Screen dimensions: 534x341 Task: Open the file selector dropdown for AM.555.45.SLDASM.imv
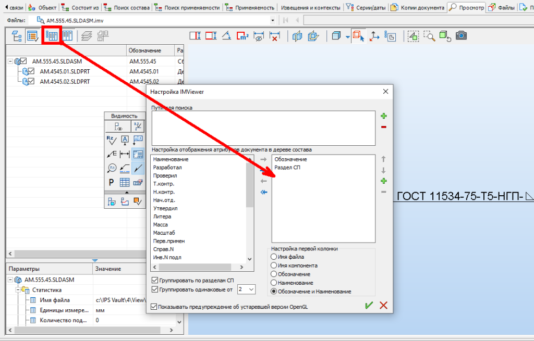[272, 20]
